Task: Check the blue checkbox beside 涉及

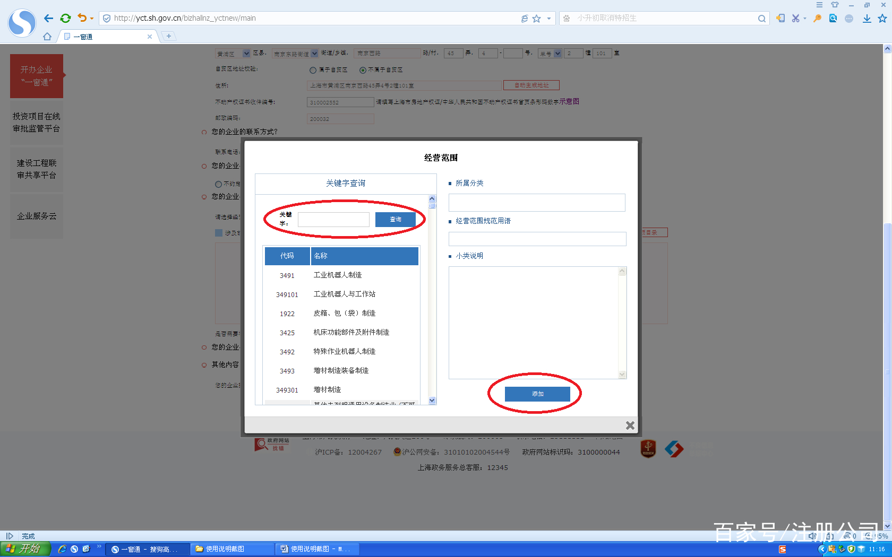Action: coord(218,232)
